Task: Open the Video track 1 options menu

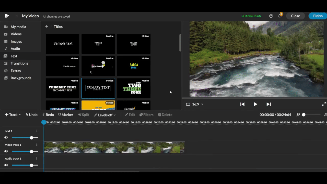Action: point(37,145)
